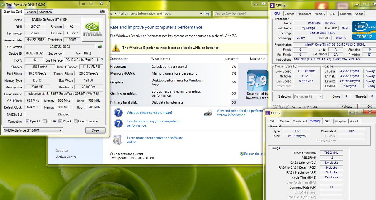Click the breadcrumb arrow before Performance Information and Tools
The image size is (376, 200).
click(x=115, y=14)
